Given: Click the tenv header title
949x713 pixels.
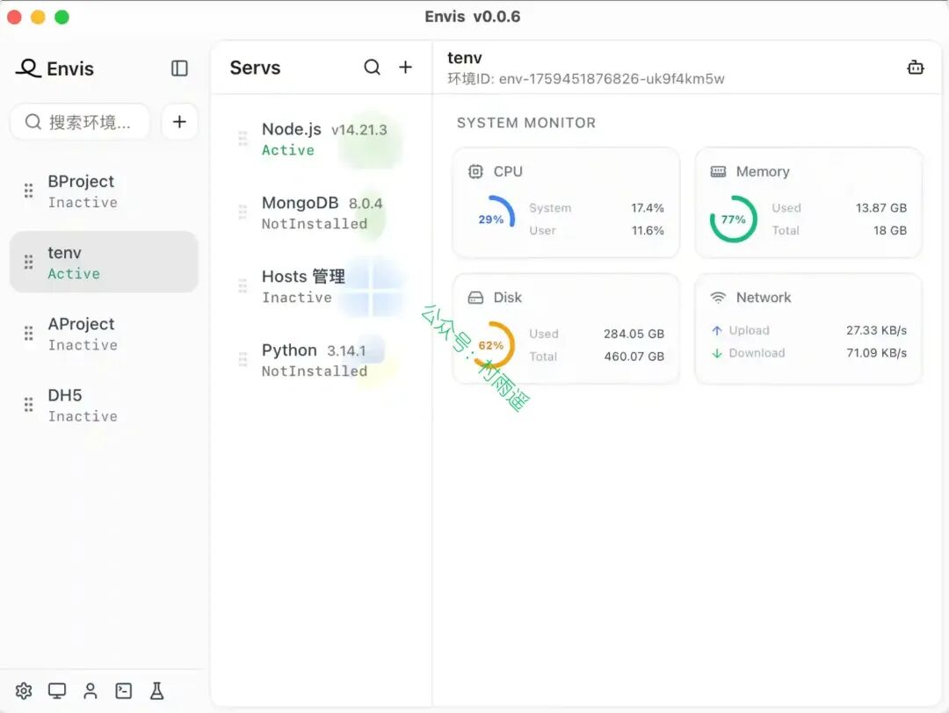Looking at the screenshot, I should pyautogui.click(x=465, y=58).
